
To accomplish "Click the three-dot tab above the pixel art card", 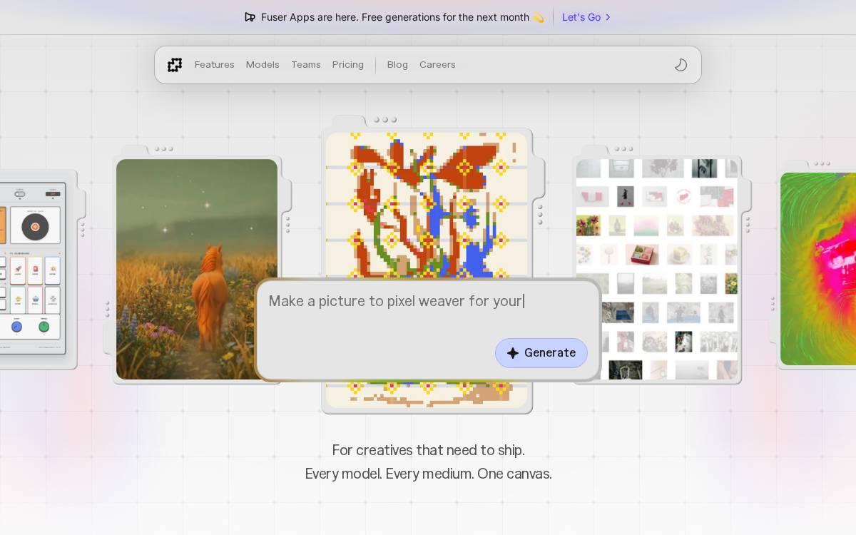I will point(385,120).
